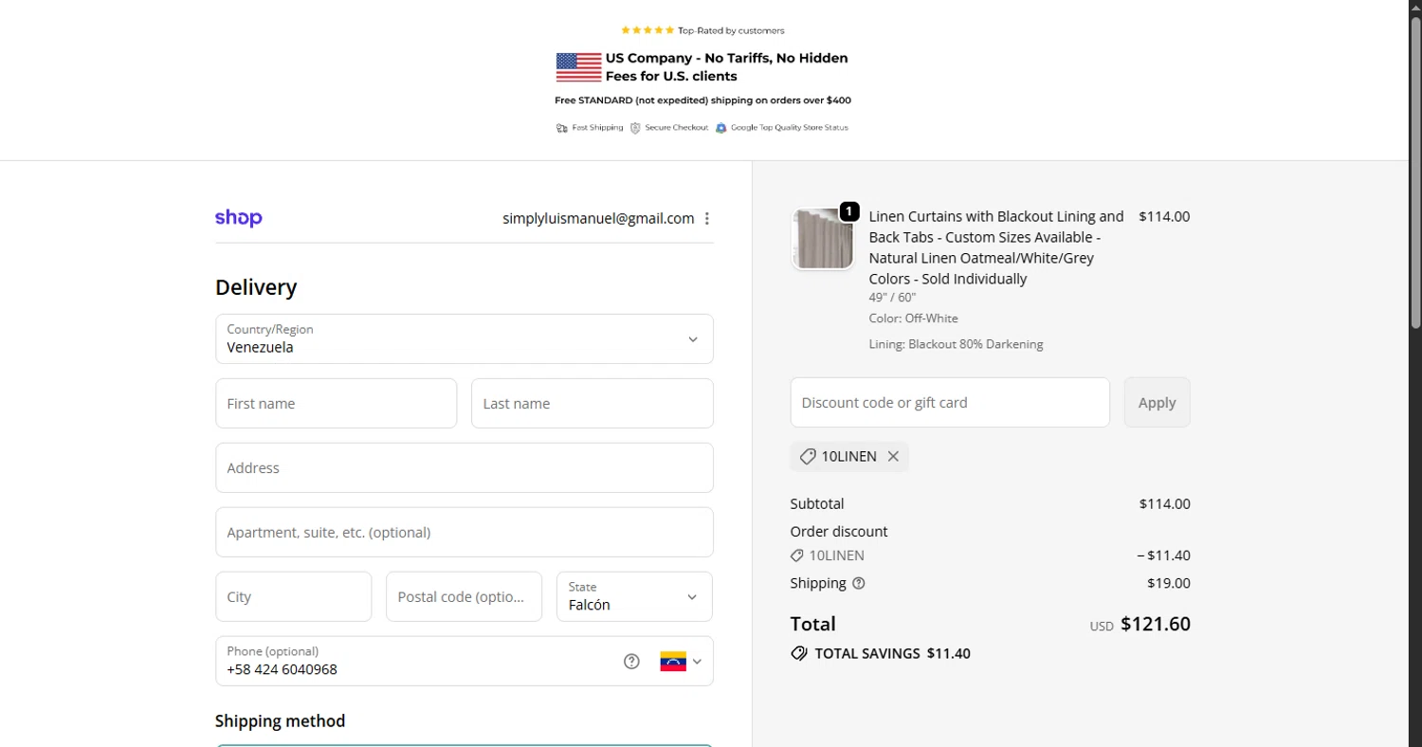1422x747 pixels.
Task: Click the Lining: Blackout 80% Darkening text
Action: click(x=956, y=344)
